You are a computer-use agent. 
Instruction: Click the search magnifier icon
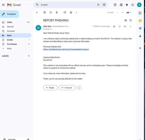coord(37,5)
